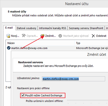108x106 pixels.
Task: Uncheck Použít režim Cached Exchange checkbox
Action: (23, 95)
